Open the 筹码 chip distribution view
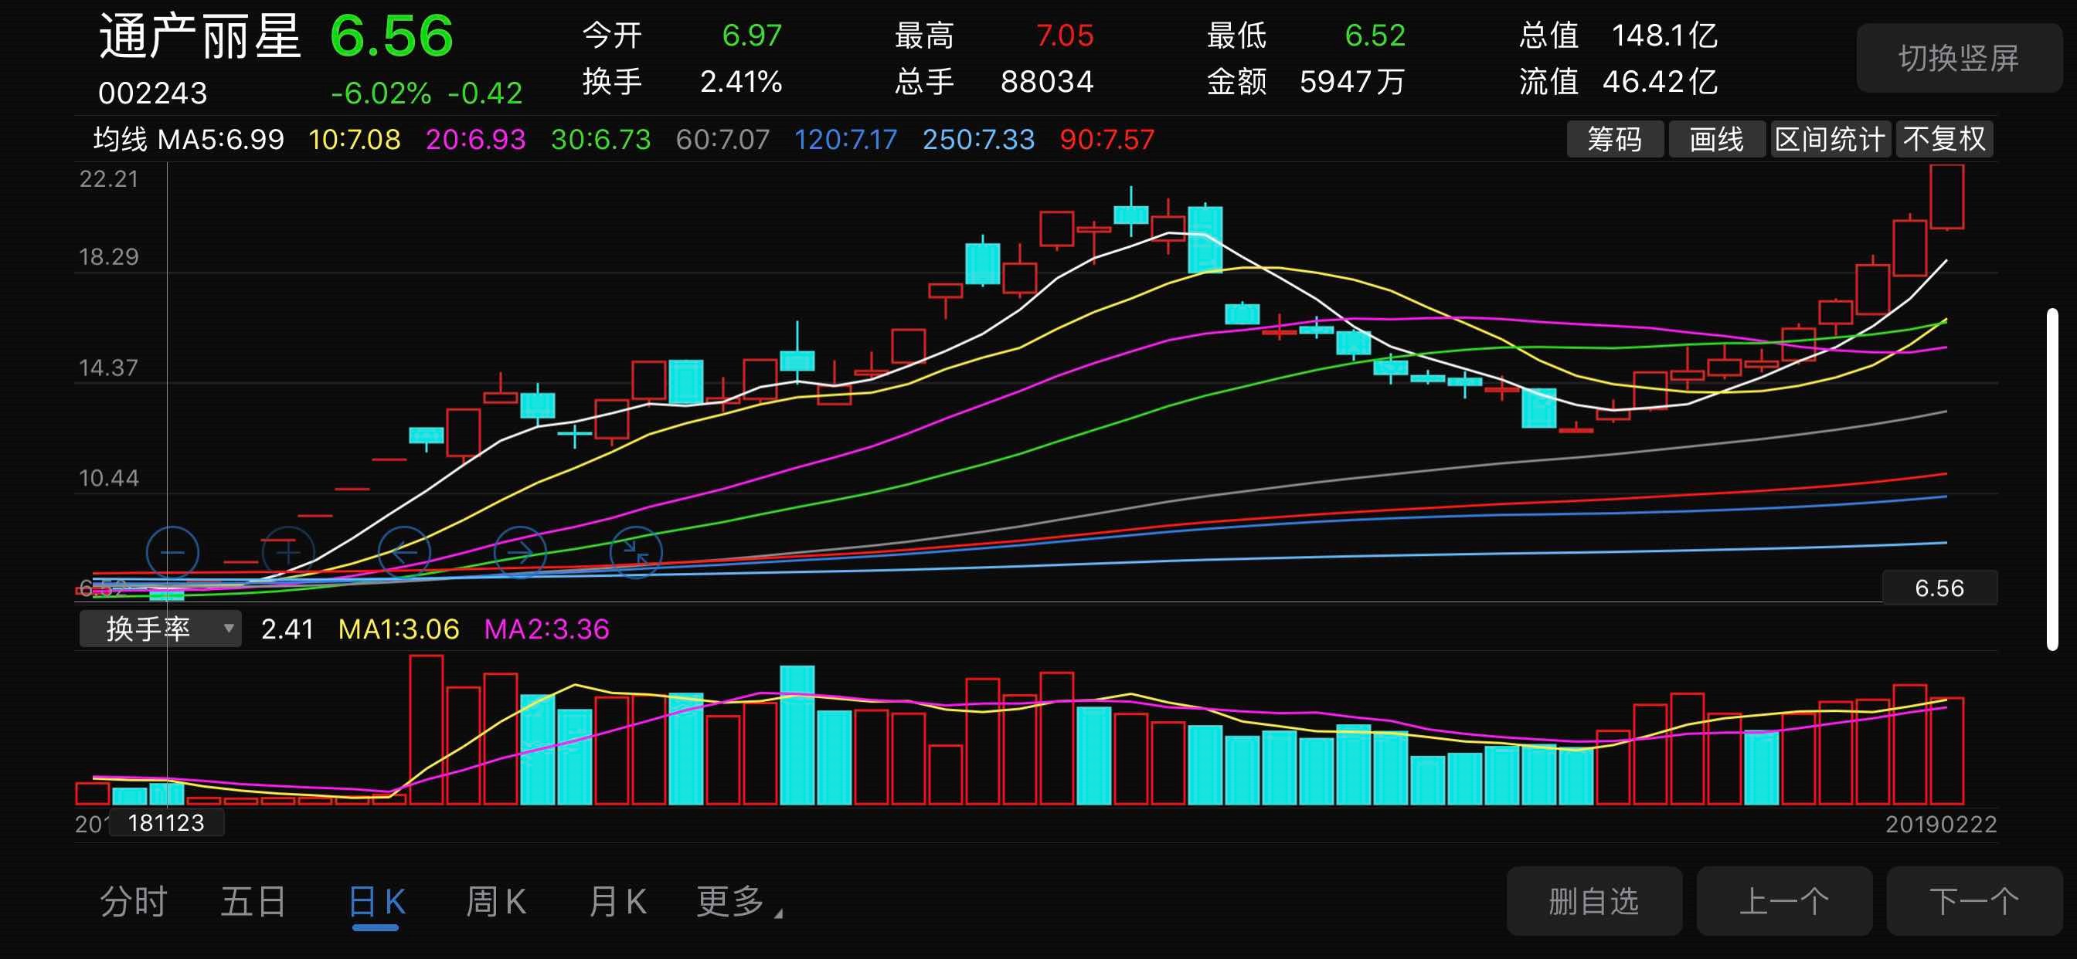This screenshot has width=2077, height=959. point(1615,140)
